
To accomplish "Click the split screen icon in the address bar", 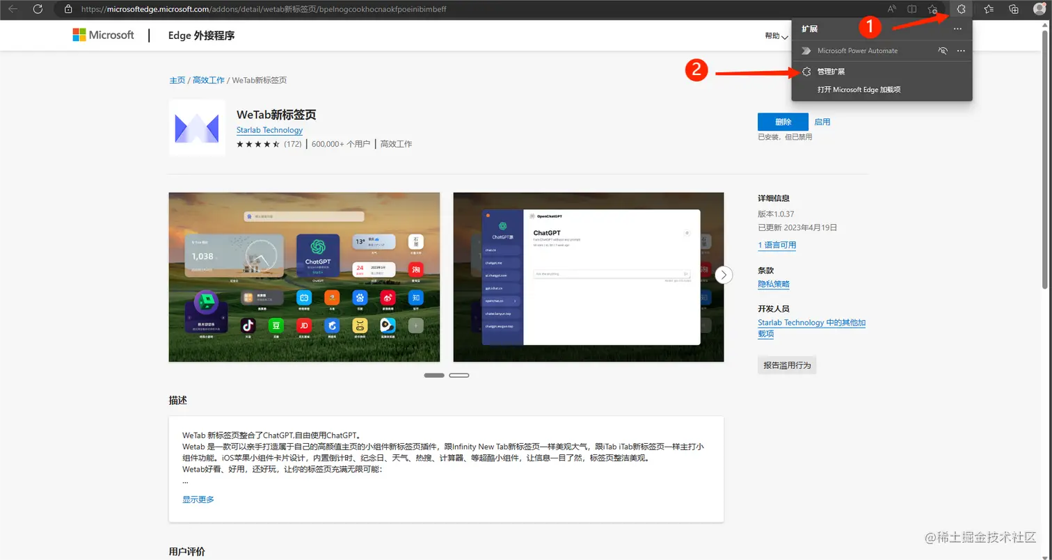I will tap(911, 9).
